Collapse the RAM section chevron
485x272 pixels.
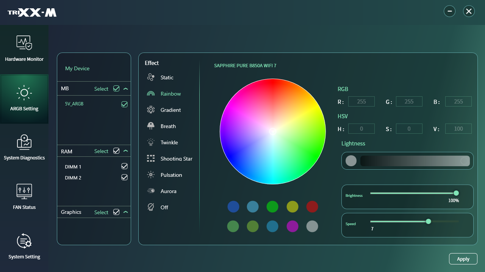[x=126, y=151]
